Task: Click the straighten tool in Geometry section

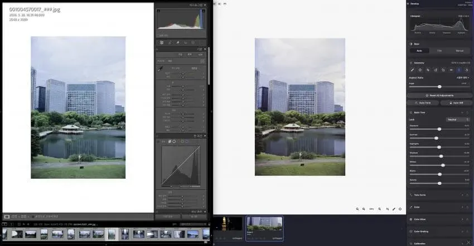Action: tap(412, 70)
